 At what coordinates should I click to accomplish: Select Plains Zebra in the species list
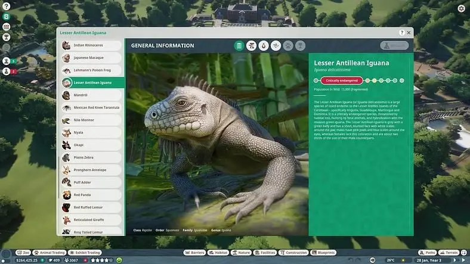91,157
